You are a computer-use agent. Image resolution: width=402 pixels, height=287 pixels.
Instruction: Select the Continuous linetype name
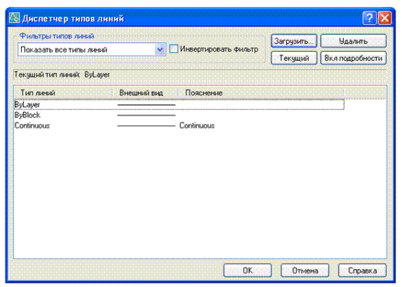click(x=32, y=126)
